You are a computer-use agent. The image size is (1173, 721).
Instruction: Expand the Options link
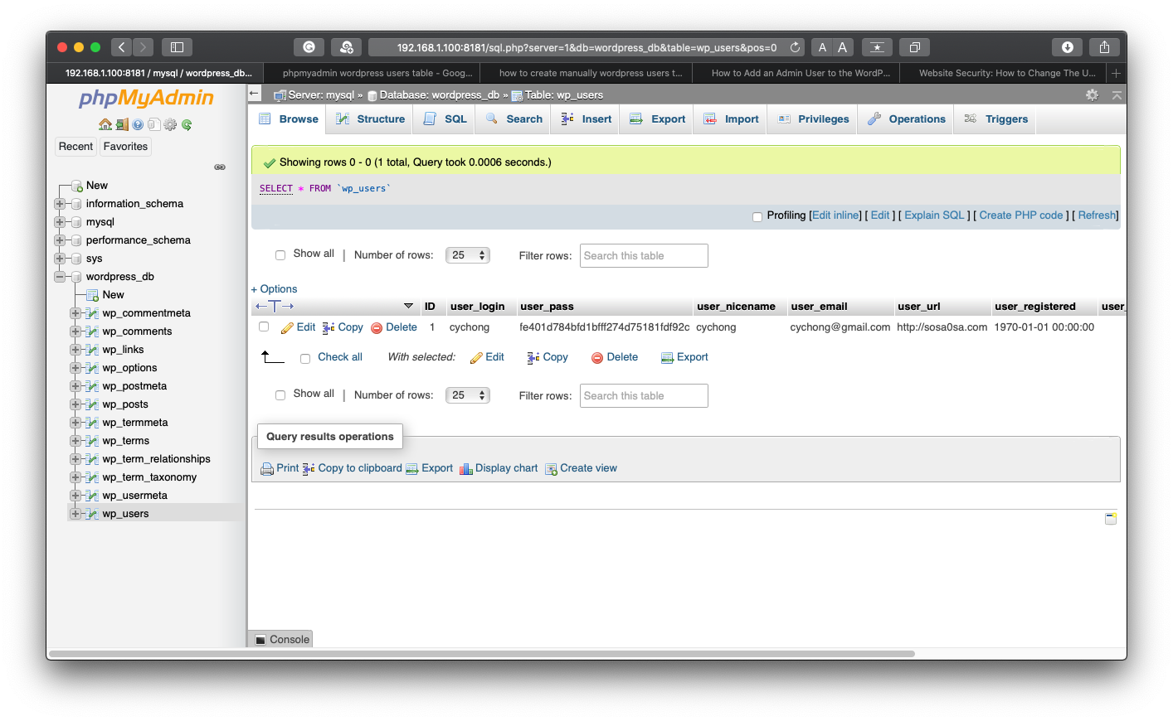[x=274, y=289]
